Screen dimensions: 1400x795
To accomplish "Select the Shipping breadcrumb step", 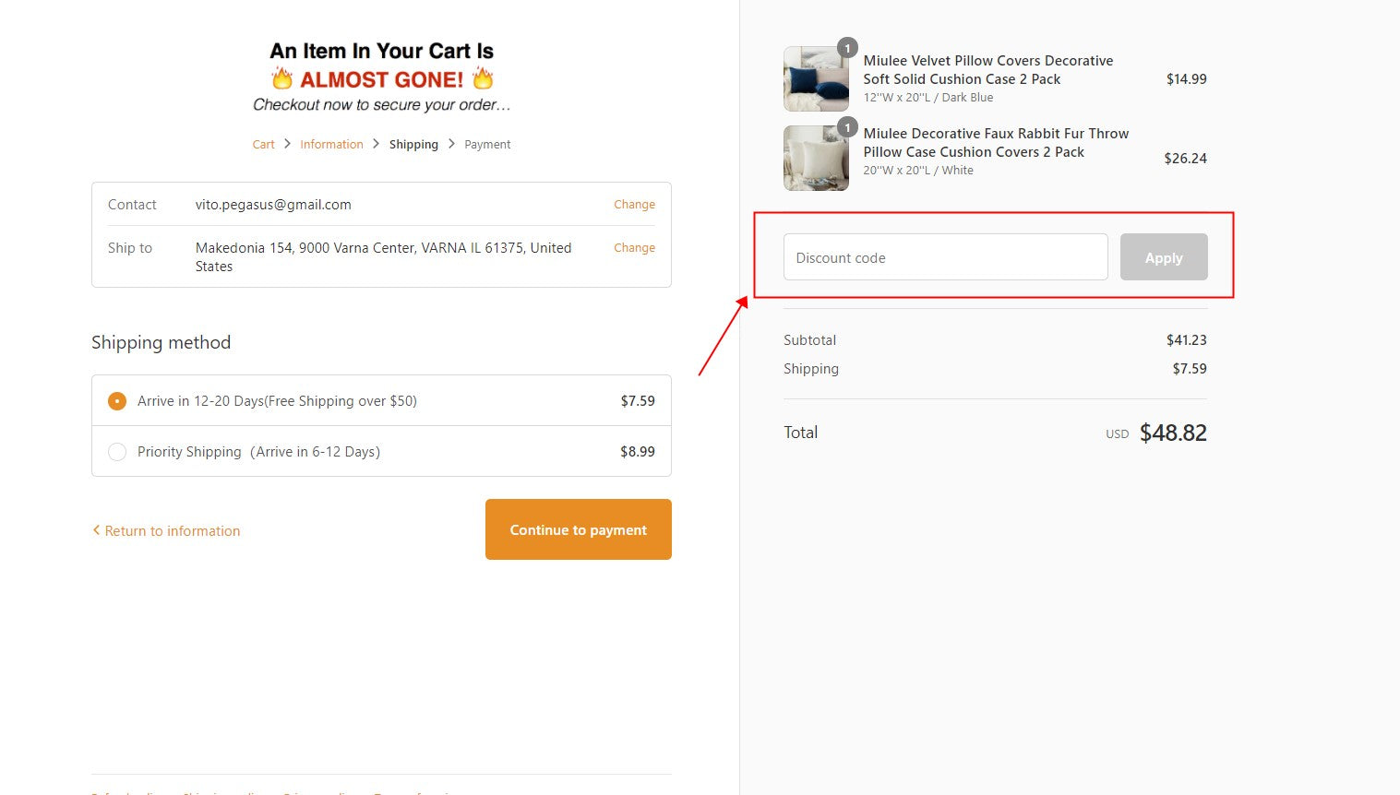I will point(413,145).
